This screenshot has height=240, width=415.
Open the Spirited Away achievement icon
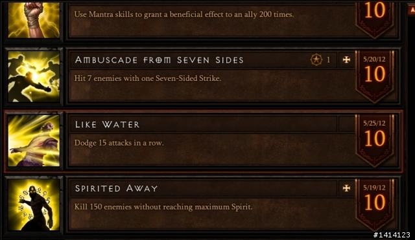[34, 204]
